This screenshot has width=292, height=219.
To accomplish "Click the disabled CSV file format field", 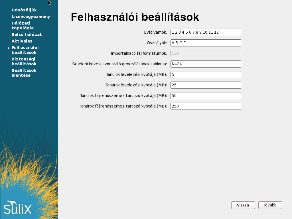I will 206,53.
